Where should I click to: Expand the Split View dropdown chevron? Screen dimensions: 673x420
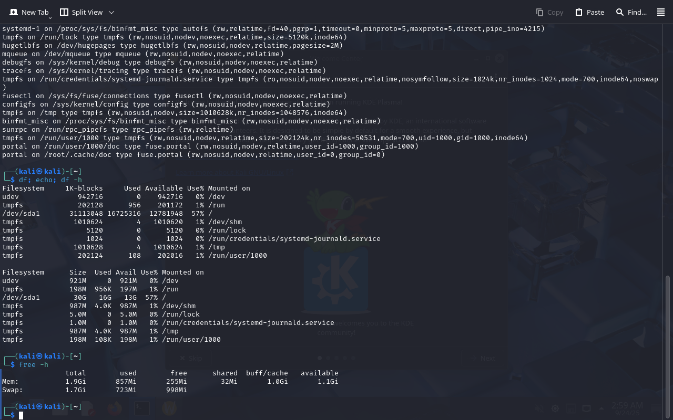[x=111, y=12]
